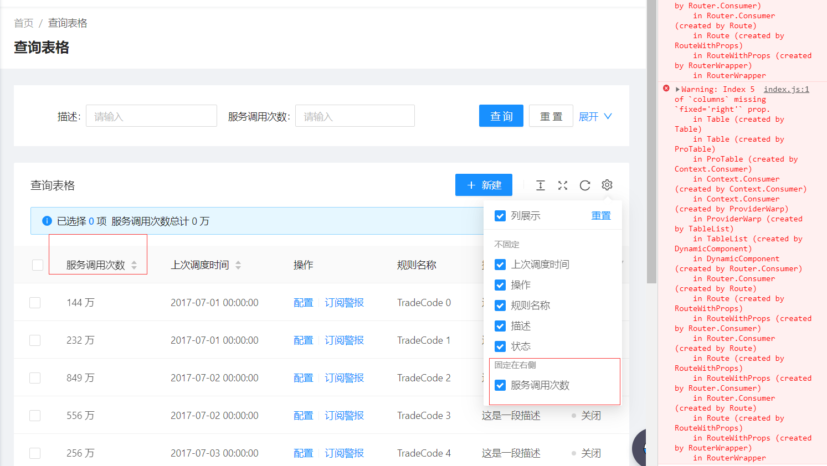Click the red error icon in console panel
The height and width of the screenshot is (466, 827).
point(666,88)
